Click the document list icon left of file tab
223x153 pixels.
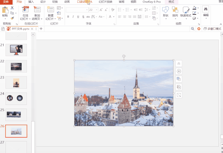[3, 29]
